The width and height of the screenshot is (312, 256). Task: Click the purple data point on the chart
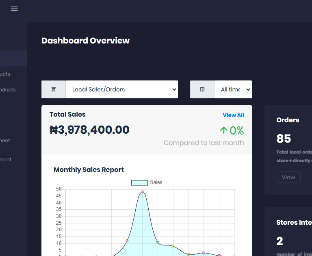click(x=204, y=253)
